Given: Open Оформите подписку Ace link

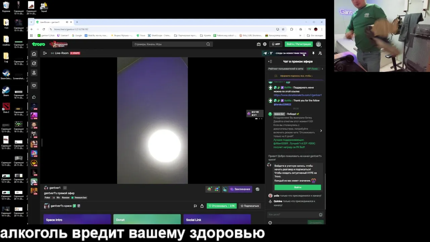Looking at the screenshot, I should pos(296,76).
